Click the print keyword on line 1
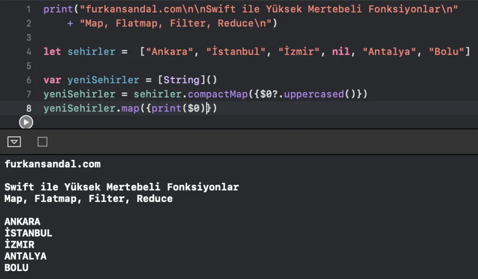Screen dimensions: 478x279 58,9
